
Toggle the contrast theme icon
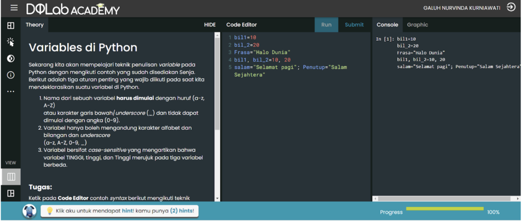[x=10, y=59]
